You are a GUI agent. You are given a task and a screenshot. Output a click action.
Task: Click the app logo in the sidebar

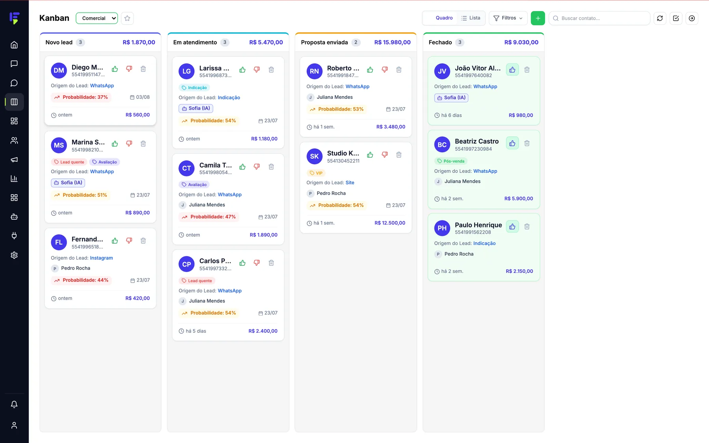14,18
